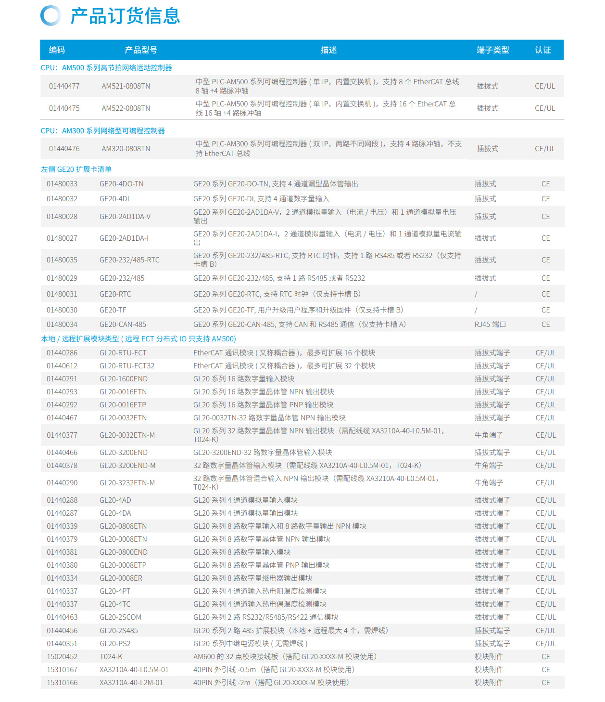
Task: Select model AM521-0808TN in the table
Action: (x=126, y=86)
